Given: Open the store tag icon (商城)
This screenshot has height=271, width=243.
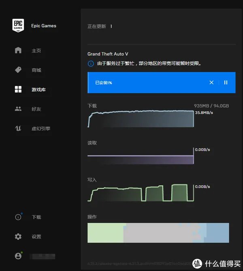Looking at the screenshot, I should pos(18,70).
